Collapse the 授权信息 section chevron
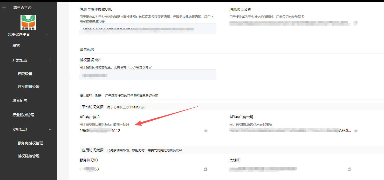Viewport: 384px width, 180px height. point(50,129)
